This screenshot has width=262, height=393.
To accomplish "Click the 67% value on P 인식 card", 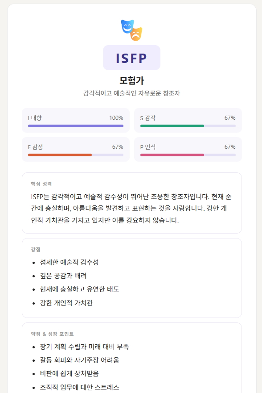I will (x=230, y=147).
